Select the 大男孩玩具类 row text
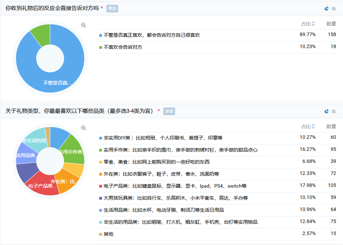The height and width of the screenshot is (245, 343). tap(176, 198)
